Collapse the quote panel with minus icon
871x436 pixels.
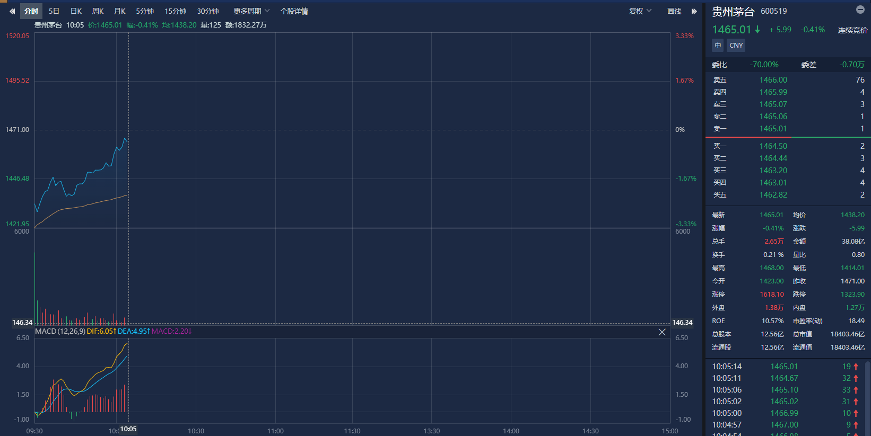point(860,10)
